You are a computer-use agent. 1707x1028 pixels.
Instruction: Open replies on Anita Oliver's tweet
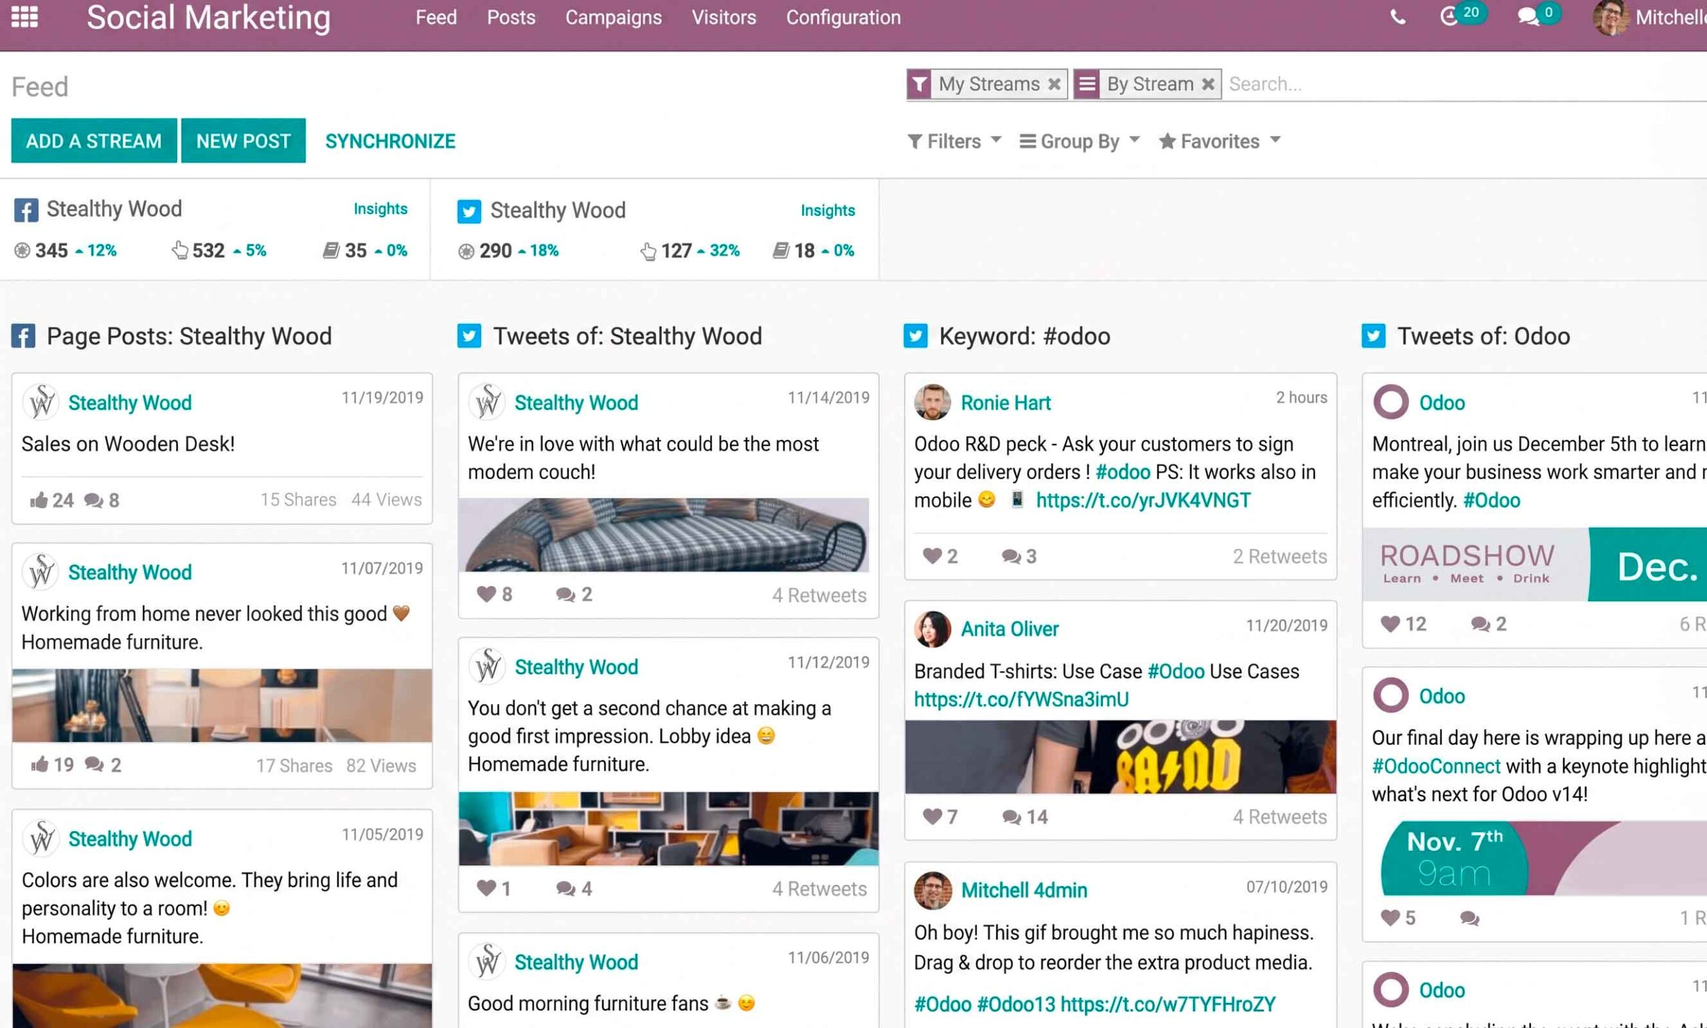1012,817
